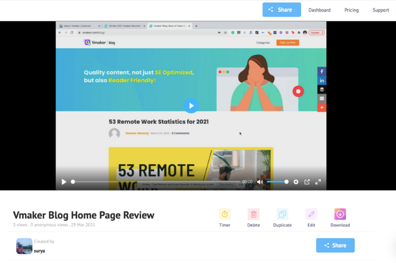Click the red Update button in browser
The width and height of the screenshot is (396, 263).
coord(316,33)
